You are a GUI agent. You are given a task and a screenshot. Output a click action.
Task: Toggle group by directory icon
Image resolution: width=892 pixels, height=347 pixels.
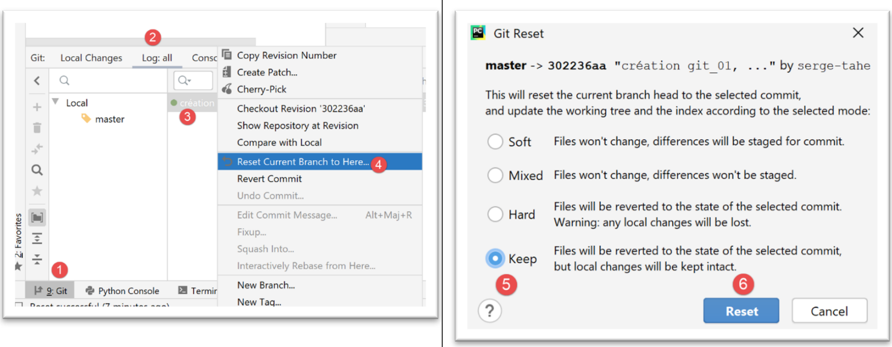(x=37, y=217)
